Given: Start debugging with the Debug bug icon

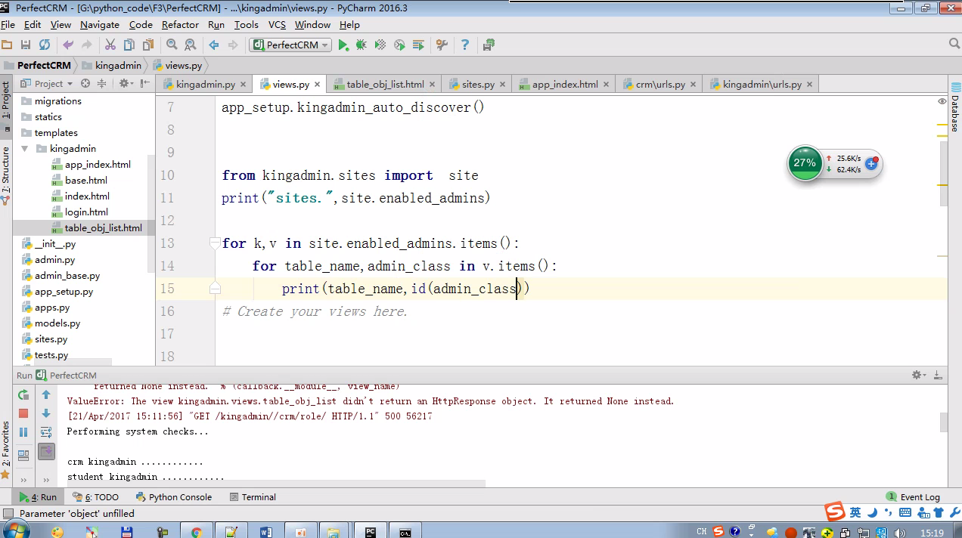Looking at the screenshot, I should pyautogui.click(x=362, y=45).
